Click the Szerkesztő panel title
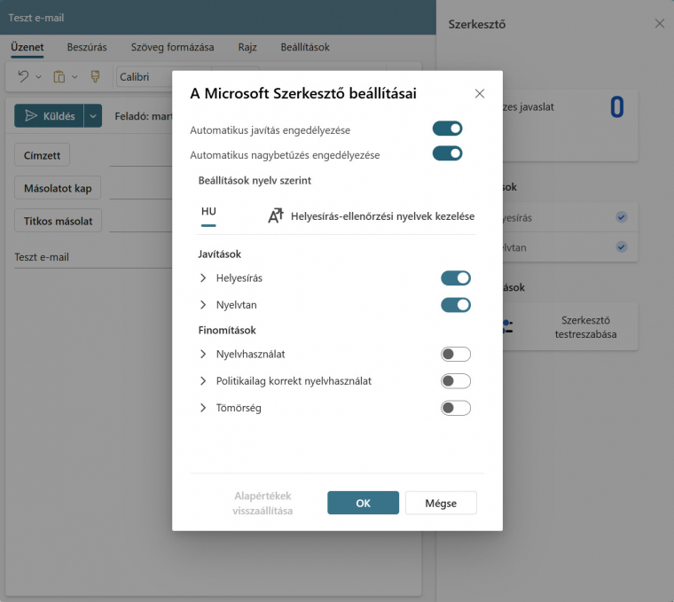 pyautogui.click(x=477, y=25)
